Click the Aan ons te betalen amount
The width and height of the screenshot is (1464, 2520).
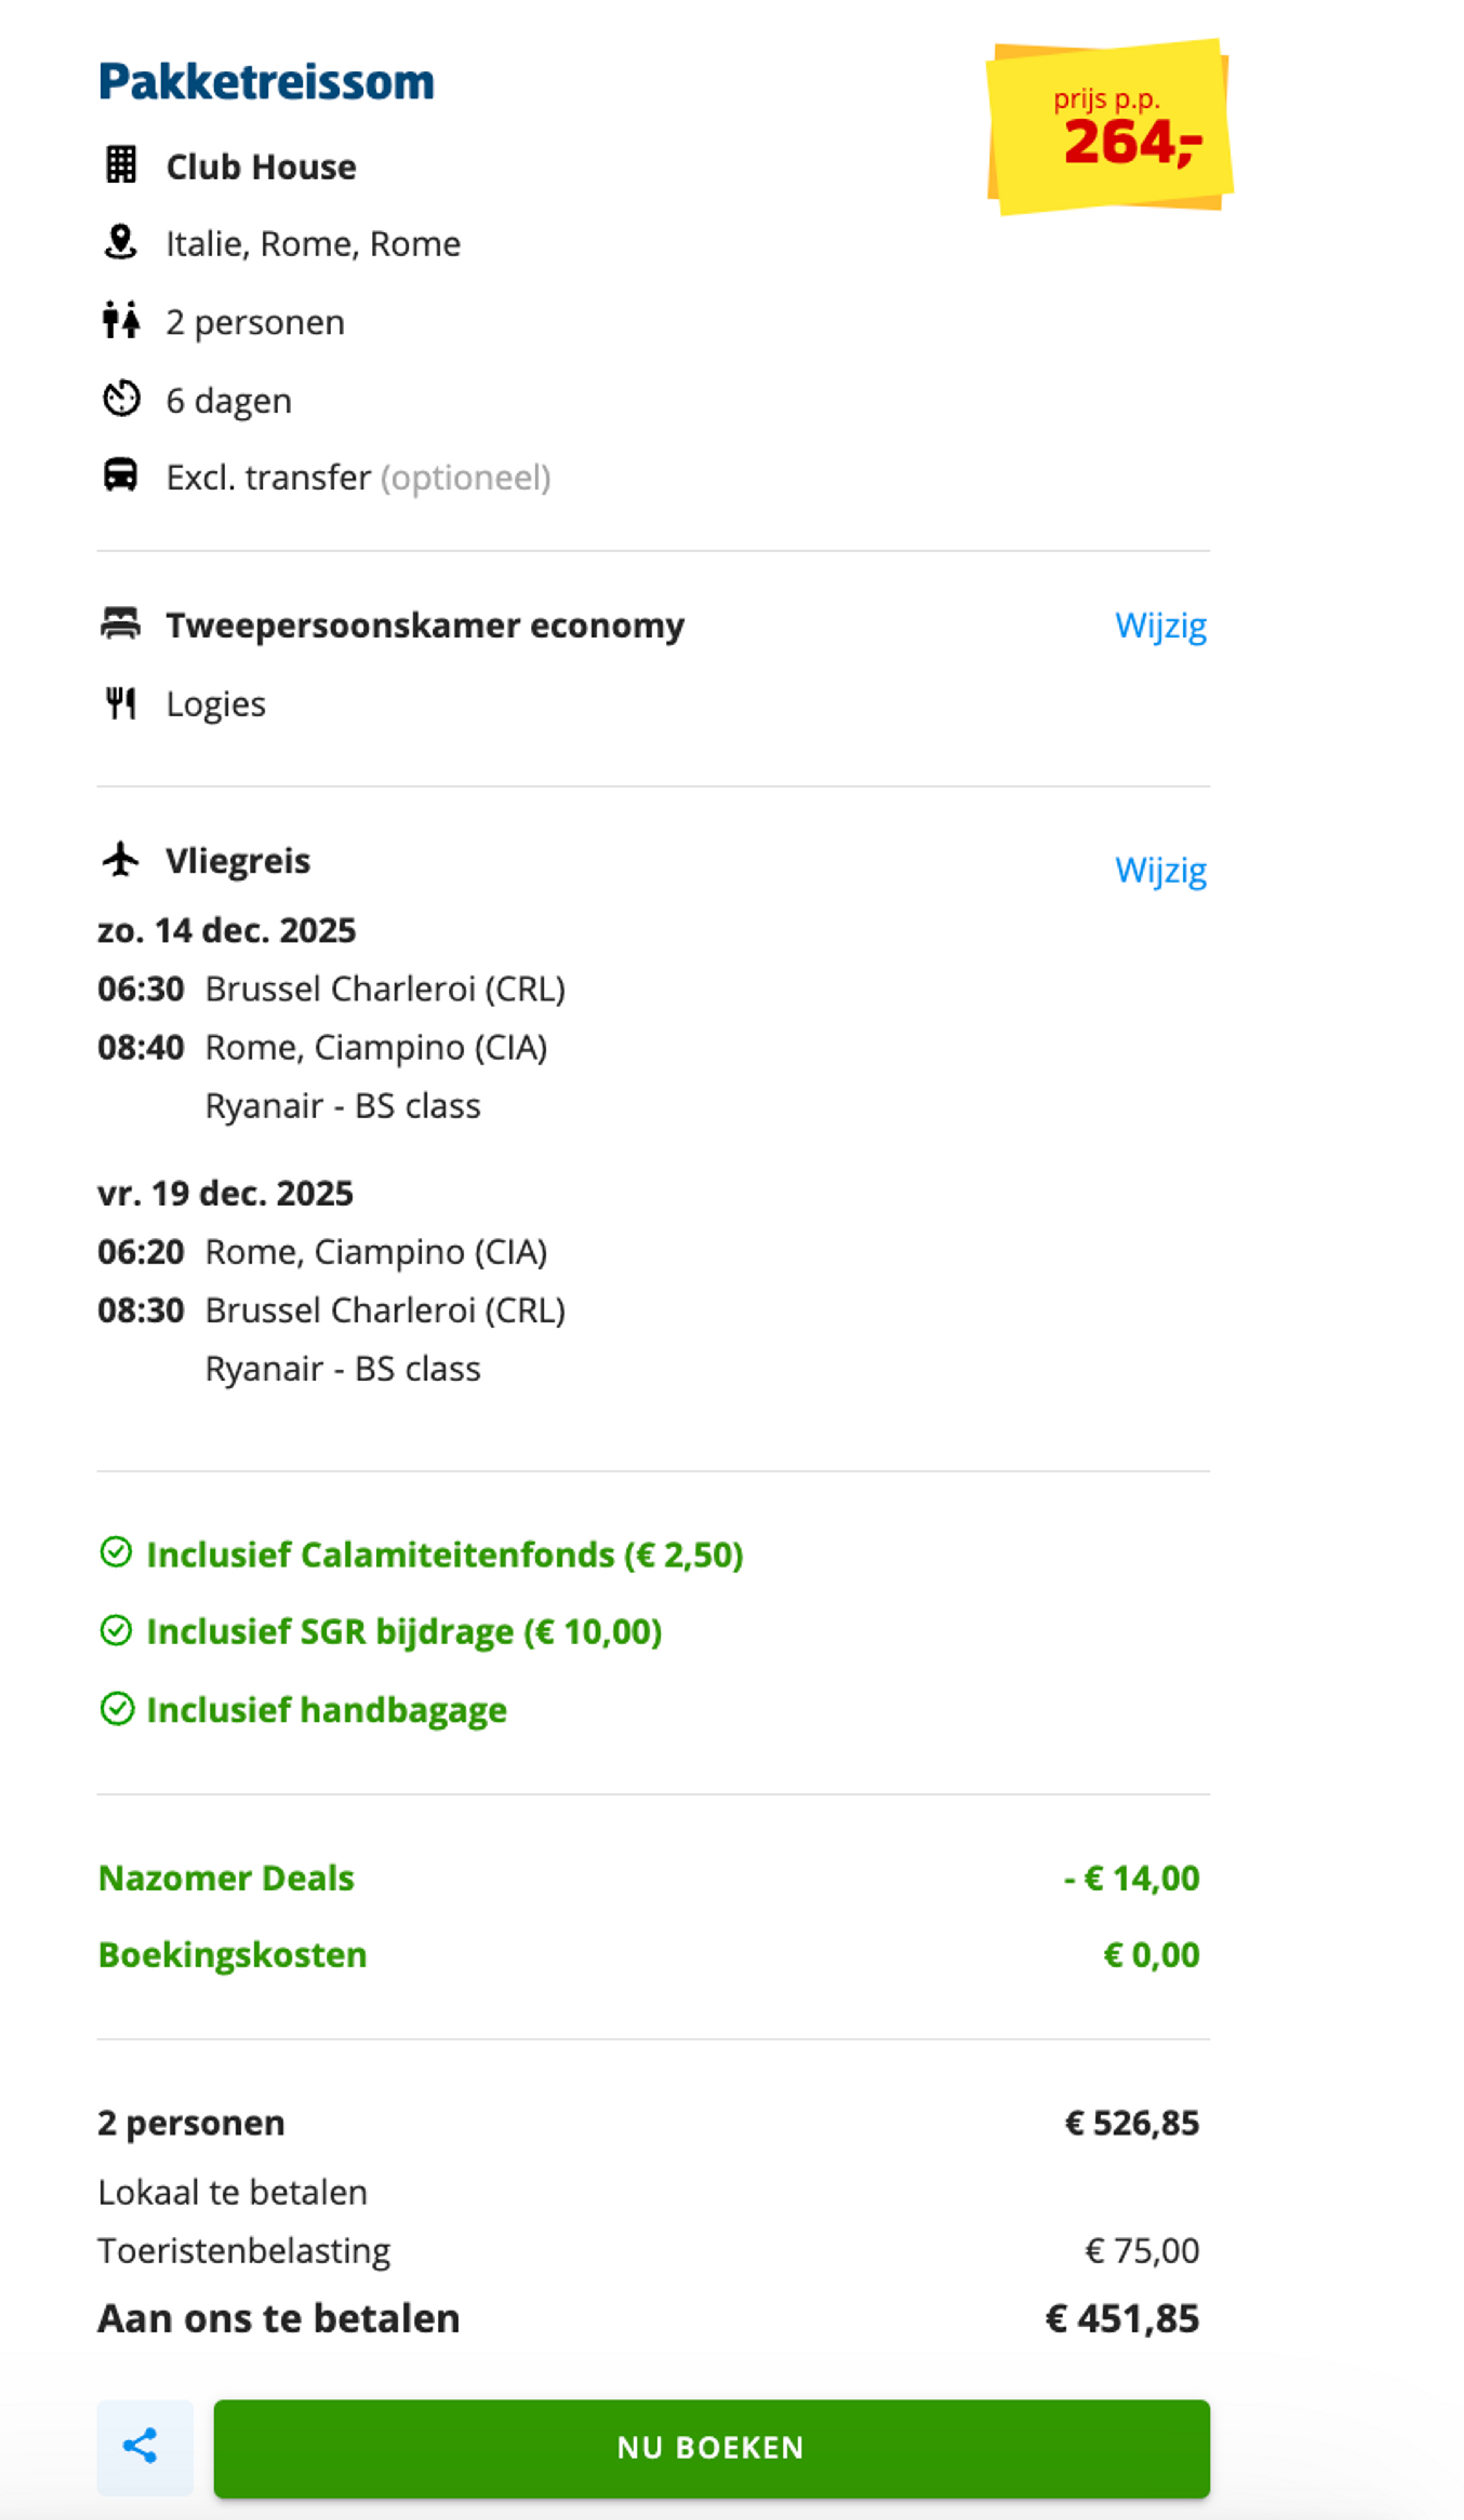point(1121,2318)
